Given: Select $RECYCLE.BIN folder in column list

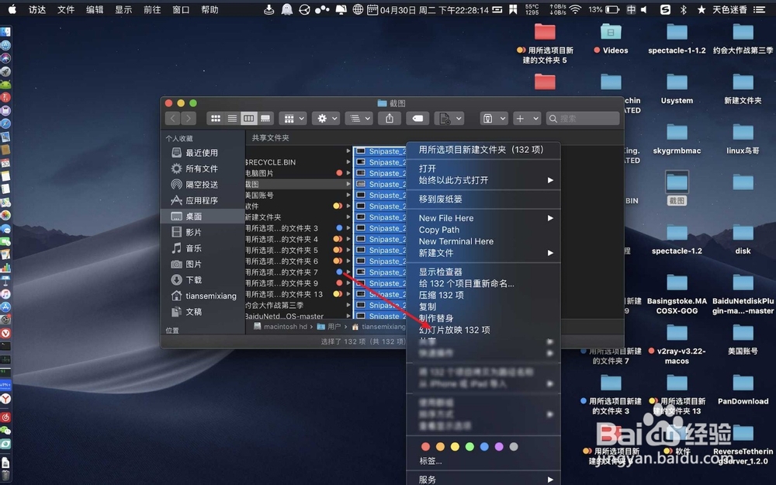Looking at the screenshot, I should (x=299, y=162).
